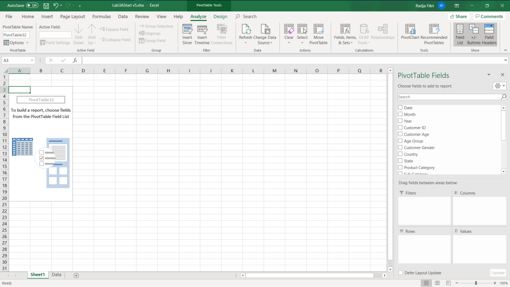Check the Country field checkbox
The width and height of the screenshot is (510, 287).
click(x=400, y=154)
